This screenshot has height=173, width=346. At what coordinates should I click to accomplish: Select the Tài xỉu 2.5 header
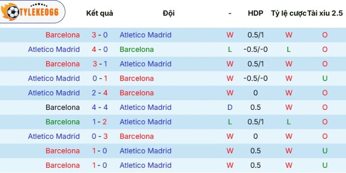324,13
